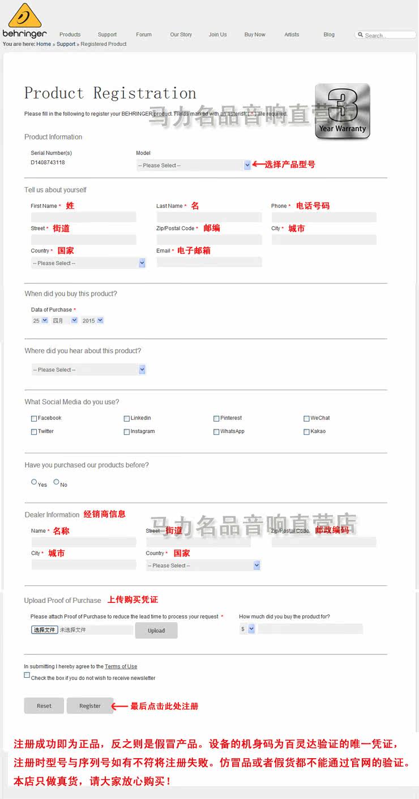Go to the Blog page

pyautogui.click(x=329, y=35)
